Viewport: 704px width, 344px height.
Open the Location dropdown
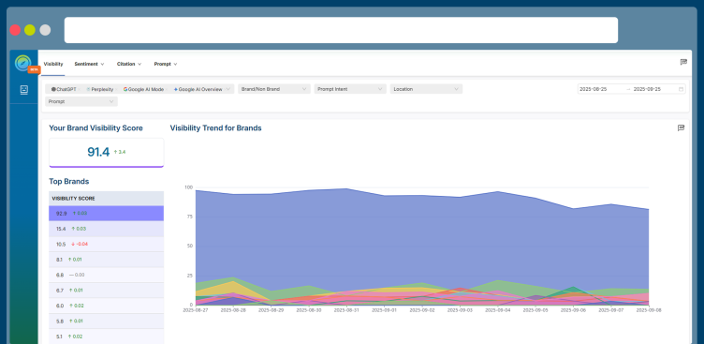[x=426, y=89]
